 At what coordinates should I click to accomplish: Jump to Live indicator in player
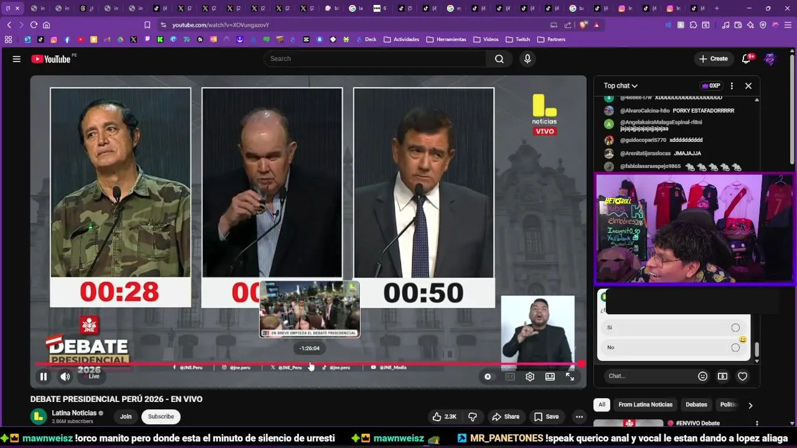tap(92, 376)
